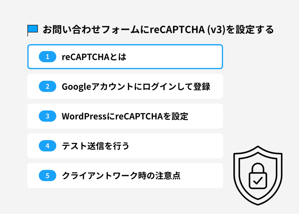Viewport: 299px width, 214px height.
Task: Select the blue number 4 badge
Action: click(x=47, y=146)
